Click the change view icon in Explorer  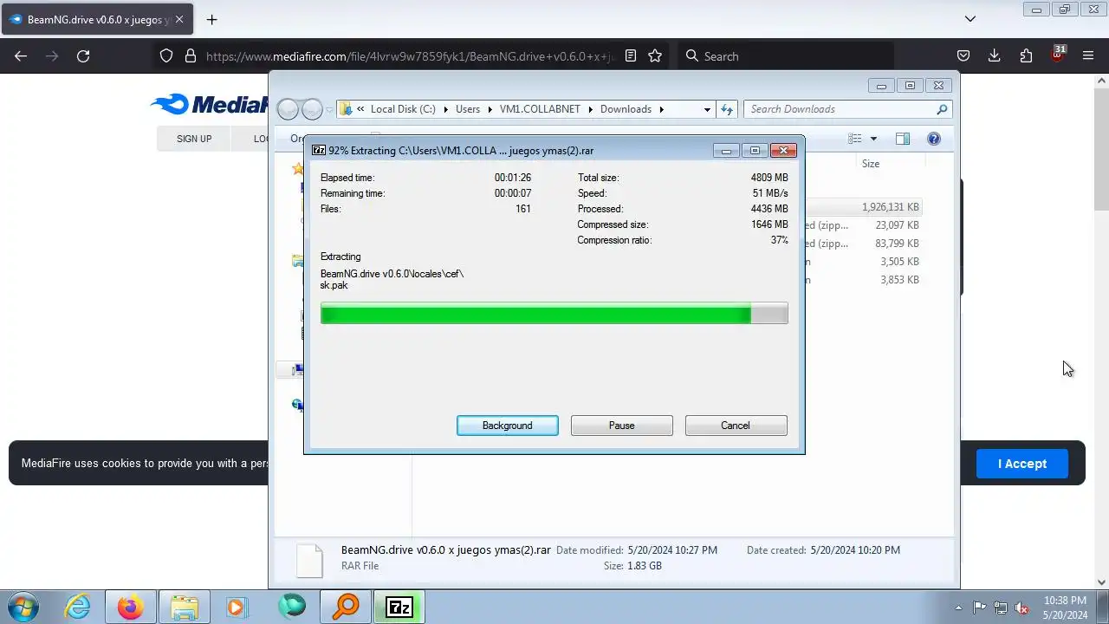(855, 139)
